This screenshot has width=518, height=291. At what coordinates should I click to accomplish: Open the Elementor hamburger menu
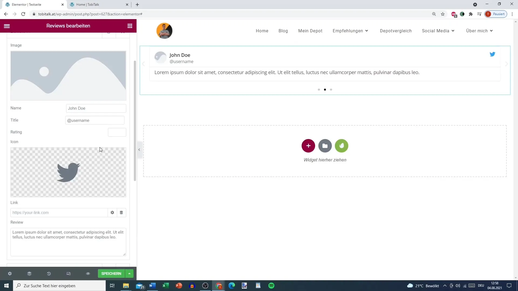(x=7, y=26)
